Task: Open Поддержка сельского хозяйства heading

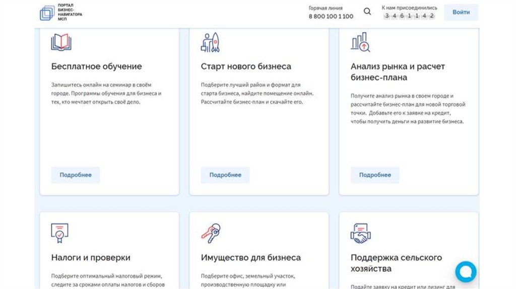Action: [x=396, y=263]
